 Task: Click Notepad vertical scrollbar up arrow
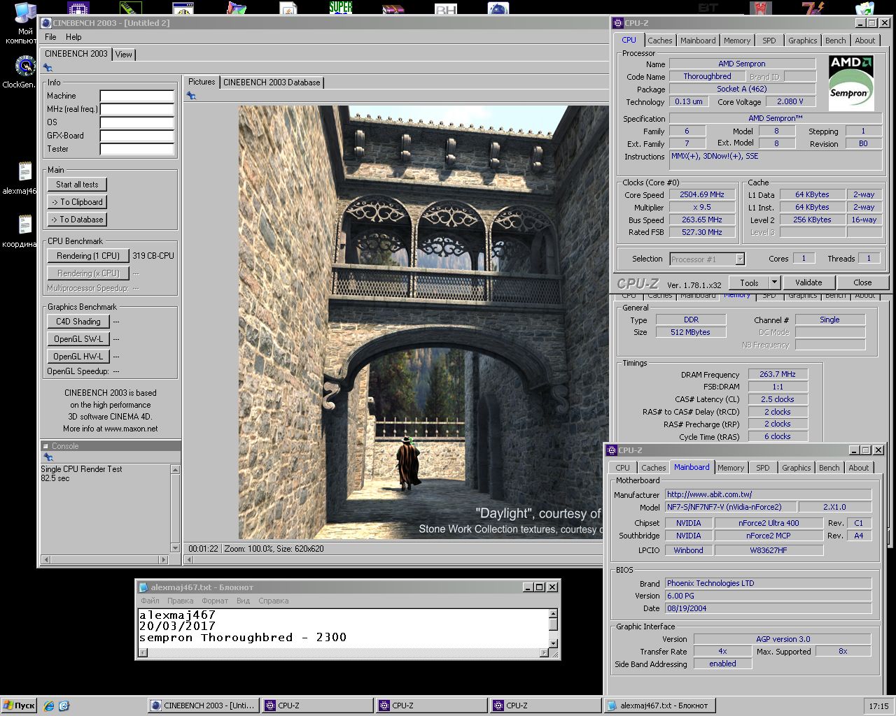(553, 613)
